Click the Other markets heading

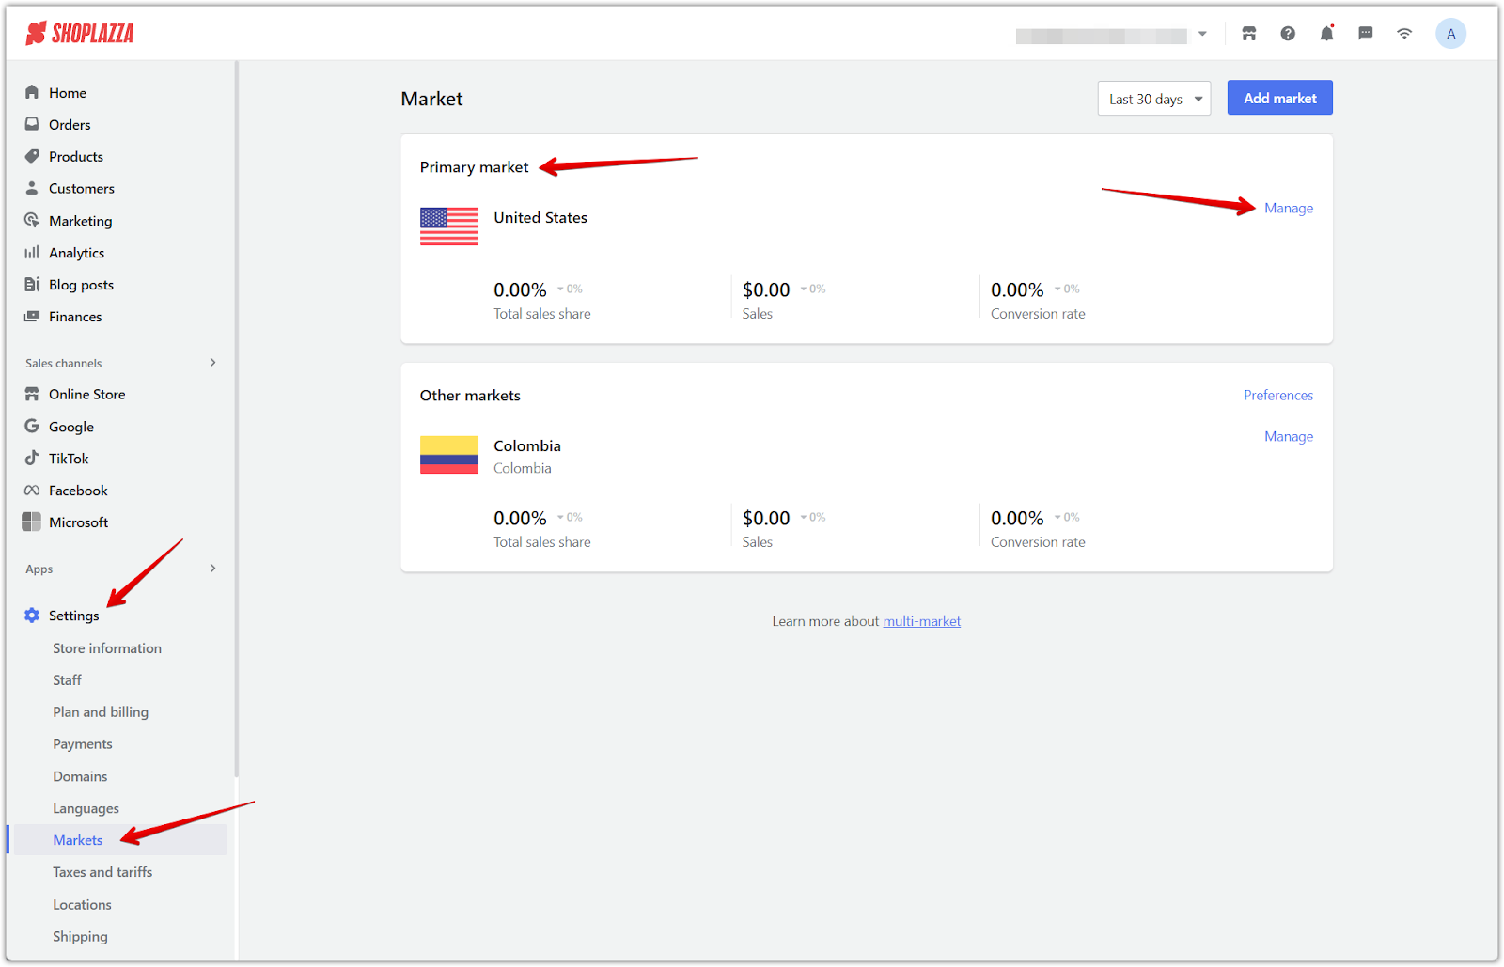[x=470, y=396]
